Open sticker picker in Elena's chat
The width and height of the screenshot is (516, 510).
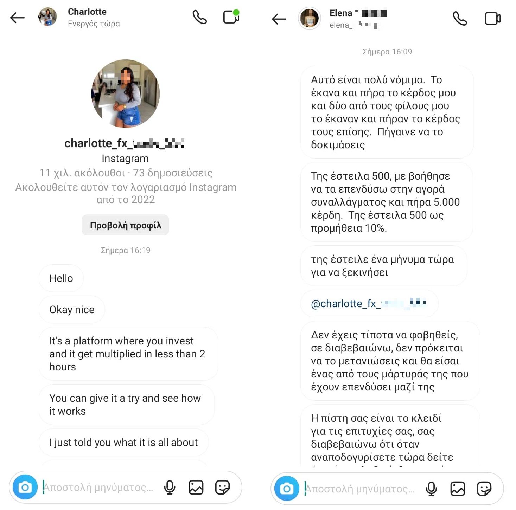coord(484,489)
